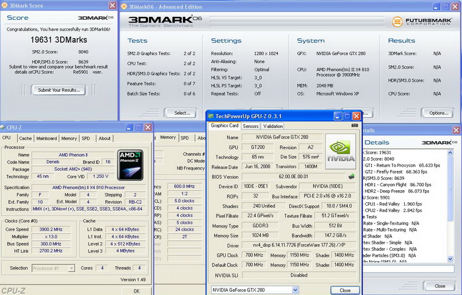Click the NVIDIA logo in GPU-Z
The image size is (462, 295).
341,151
